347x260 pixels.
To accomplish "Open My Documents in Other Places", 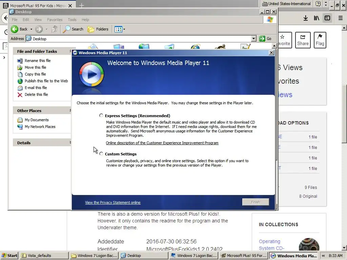I will [37, 120].
